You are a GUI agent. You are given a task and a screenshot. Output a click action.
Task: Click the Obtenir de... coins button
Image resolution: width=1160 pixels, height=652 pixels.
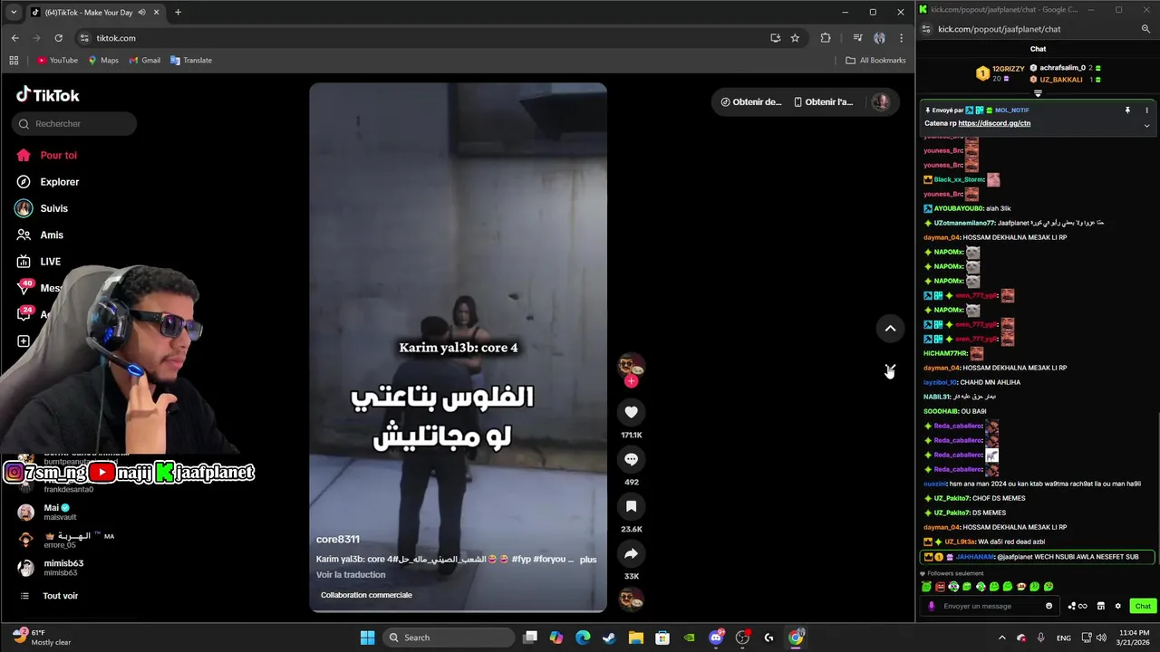(750, 101)
